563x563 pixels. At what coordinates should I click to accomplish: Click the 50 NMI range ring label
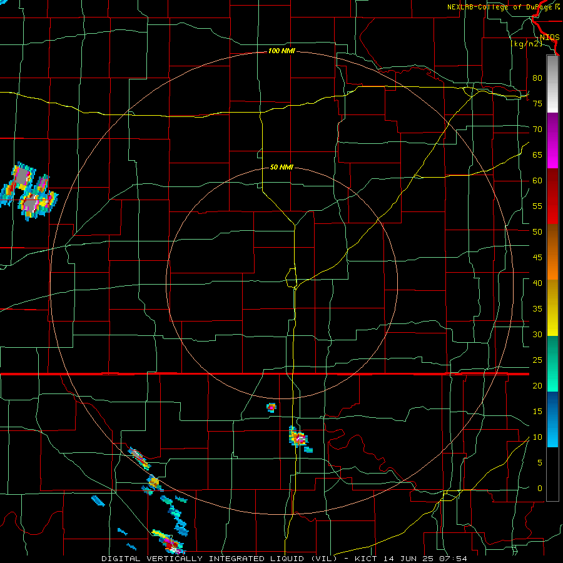[281, 167]
